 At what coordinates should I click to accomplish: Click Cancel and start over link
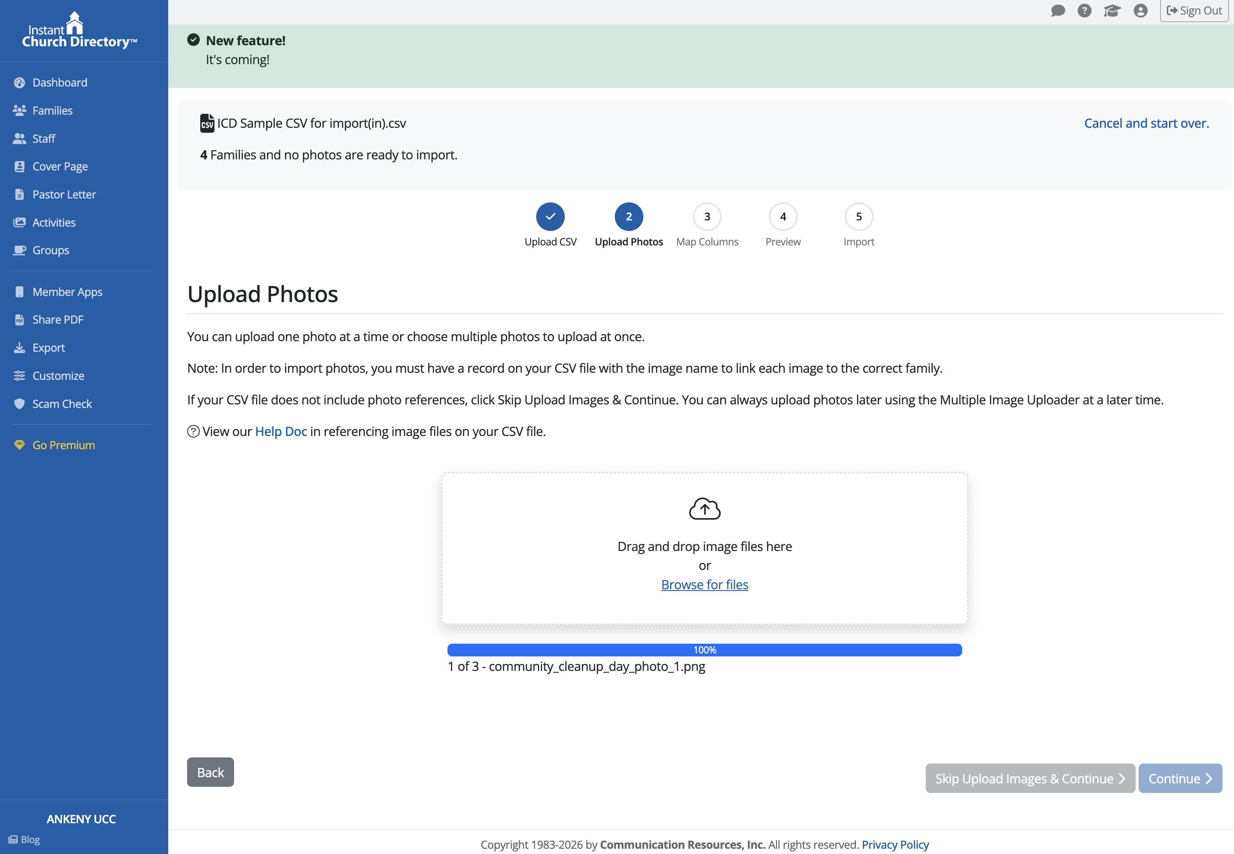(1146, 124)
